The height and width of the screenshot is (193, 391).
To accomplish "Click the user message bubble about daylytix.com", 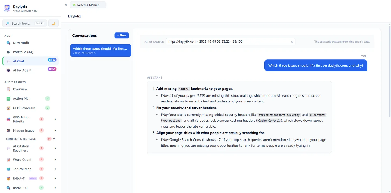I will tap(316, 65).
